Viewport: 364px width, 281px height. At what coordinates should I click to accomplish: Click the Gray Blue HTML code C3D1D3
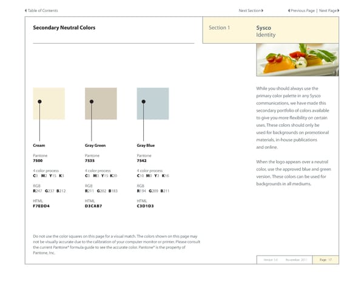click(146, 206)
